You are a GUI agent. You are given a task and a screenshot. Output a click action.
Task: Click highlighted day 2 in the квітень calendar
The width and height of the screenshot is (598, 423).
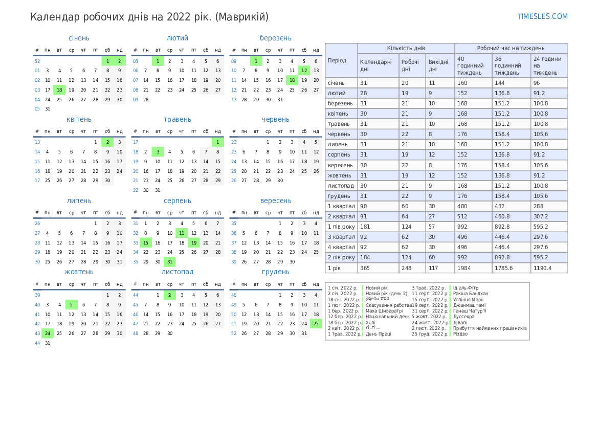tap(107, 142)
